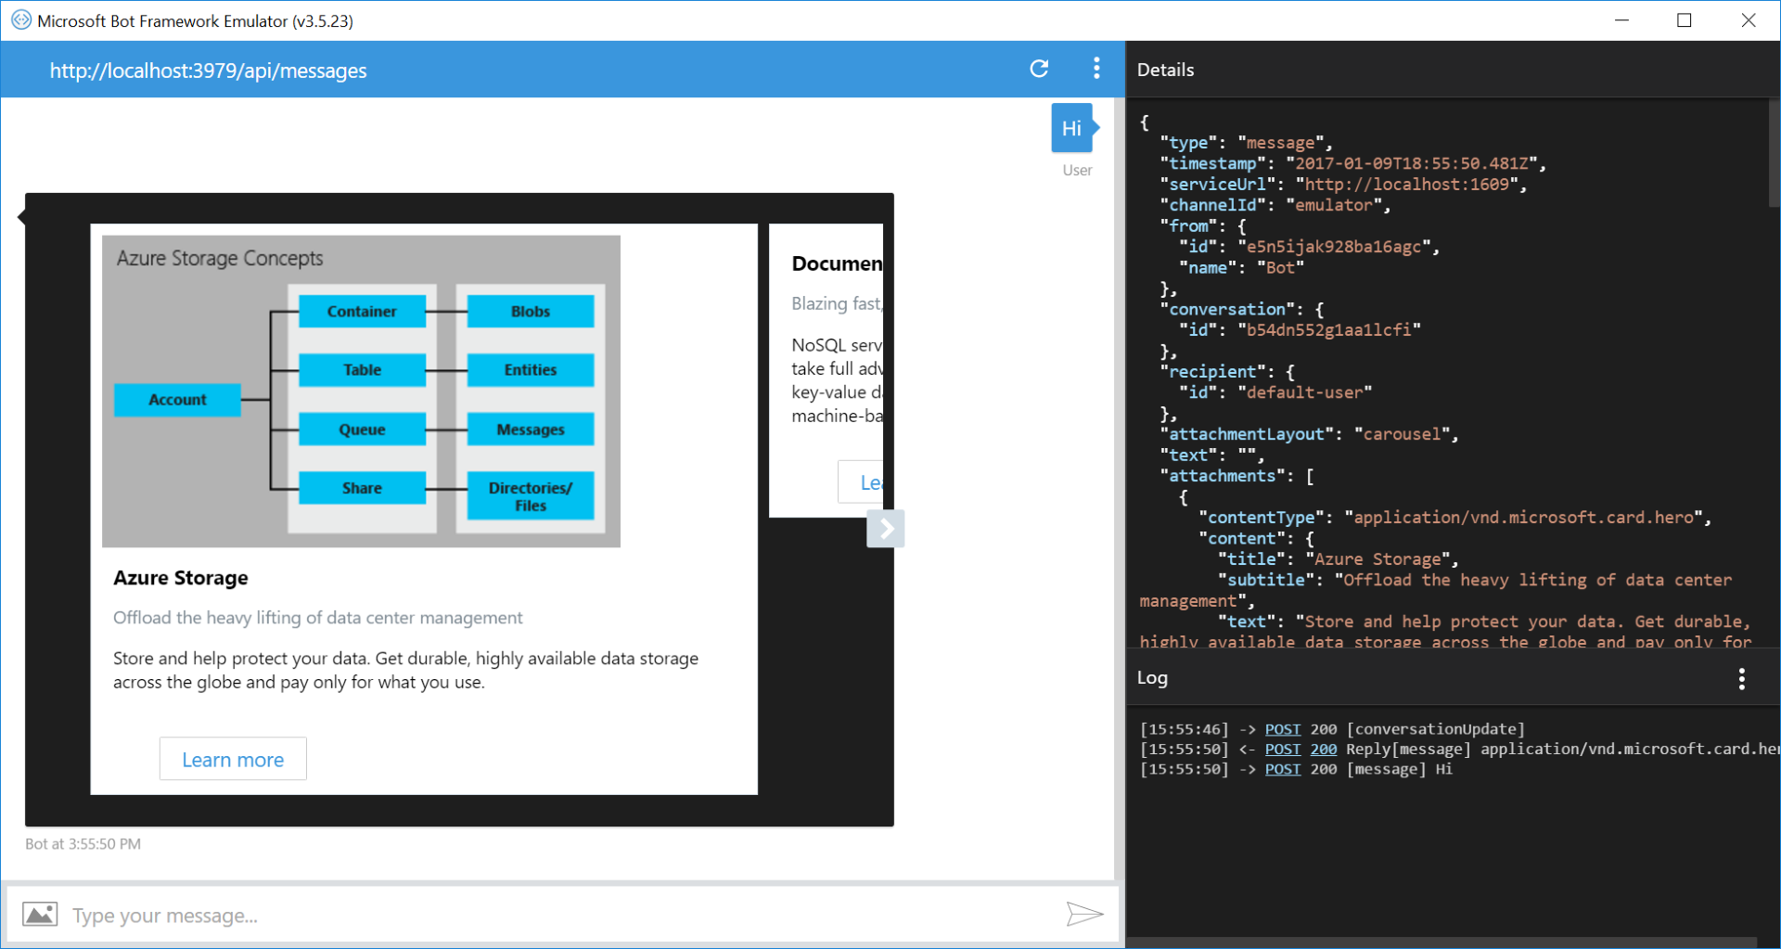Click the "attachmentLayout": "carousel" line

[x=1309, y=434]
